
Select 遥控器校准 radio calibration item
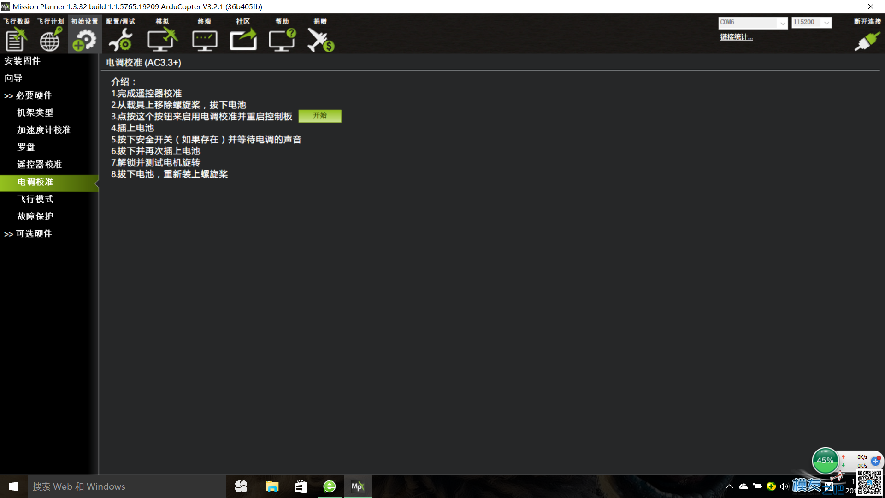coord(39,165)
